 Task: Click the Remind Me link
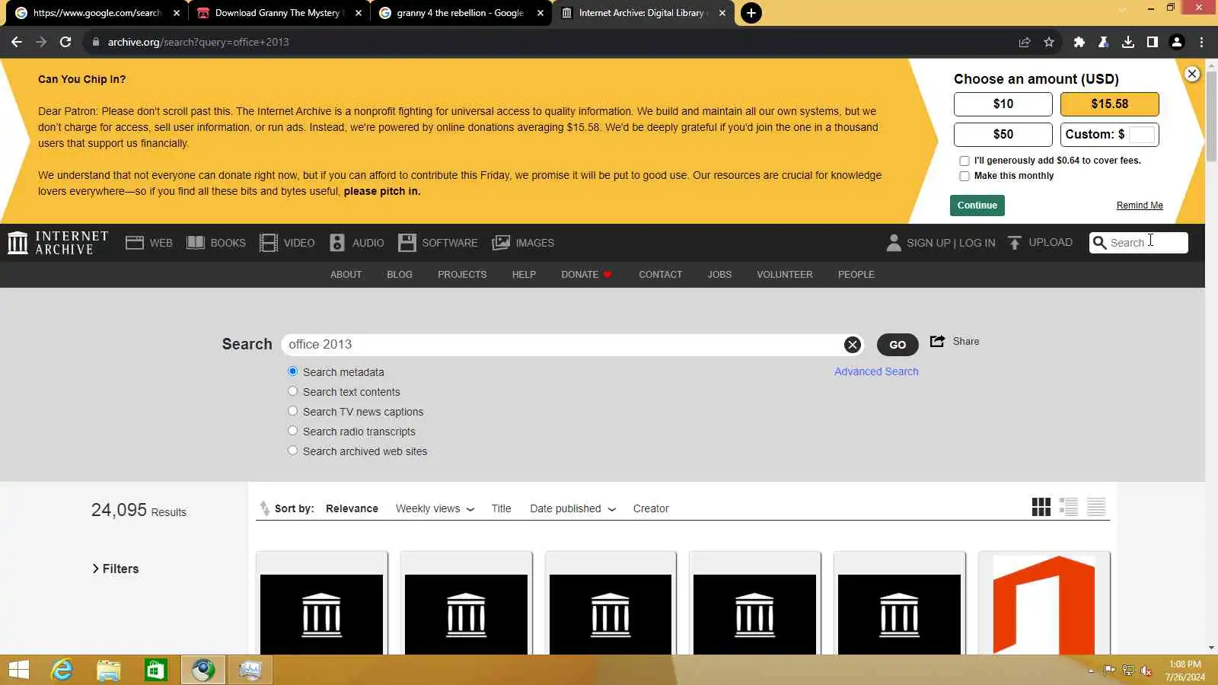(x=1140, y=205)
